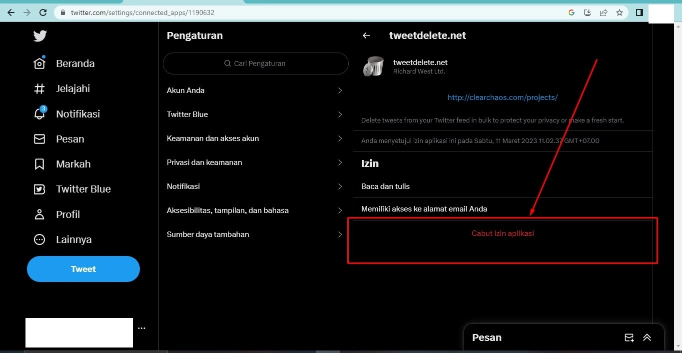Click the Twitter bird logo
This screenshot has width=682, height=353.
(40, 36)
